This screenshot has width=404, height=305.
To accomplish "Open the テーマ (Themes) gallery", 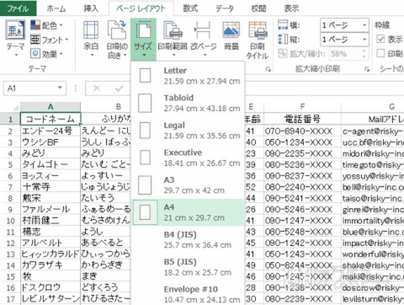I will click(x=15, y=39).
